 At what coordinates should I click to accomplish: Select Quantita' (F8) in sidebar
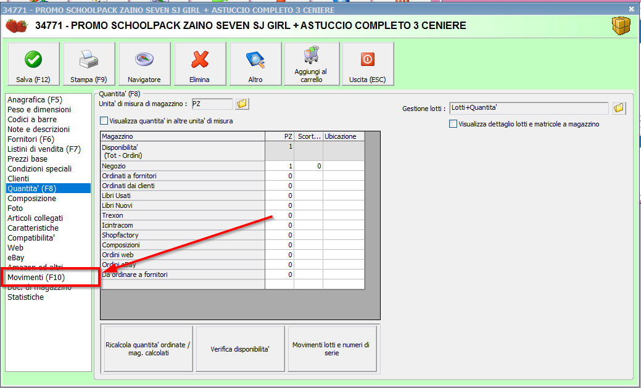49,189
